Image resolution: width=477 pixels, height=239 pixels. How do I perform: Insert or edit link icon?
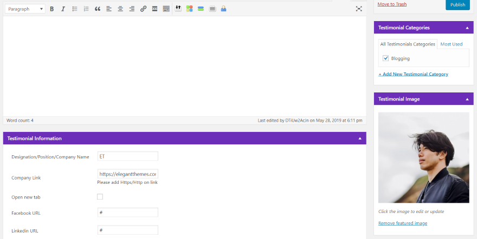coord(143,9)
